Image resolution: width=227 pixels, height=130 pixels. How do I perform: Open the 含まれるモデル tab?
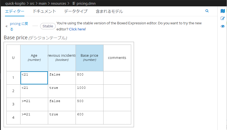click(x=109, y=11)
